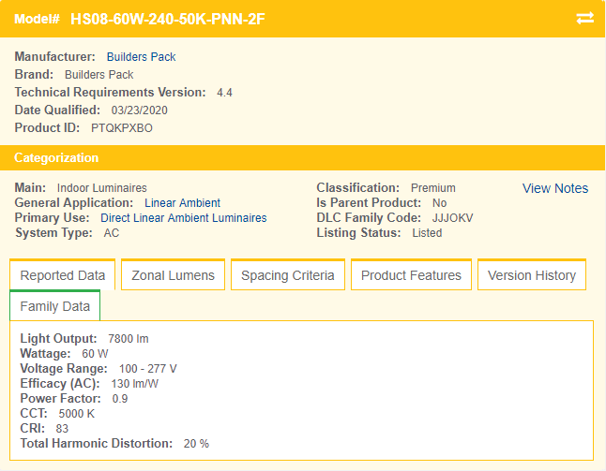Click the DLC Family Code value JJJOKV

click(x=453, y=218)
